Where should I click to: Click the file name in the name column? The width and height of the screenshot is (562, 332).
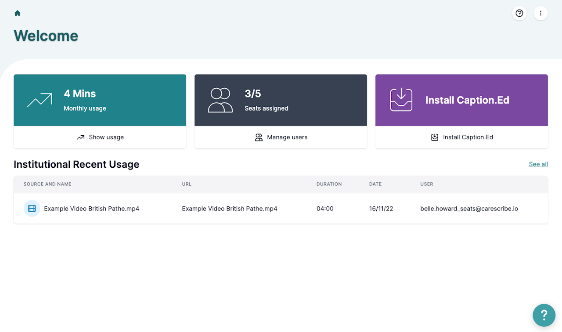(92, 209)
